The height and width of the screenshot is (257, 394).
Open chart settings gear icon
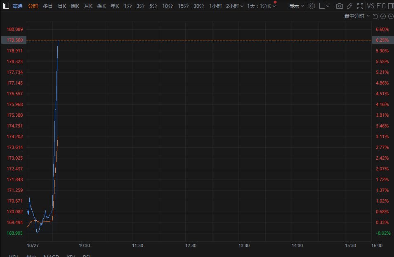point(311,6)
